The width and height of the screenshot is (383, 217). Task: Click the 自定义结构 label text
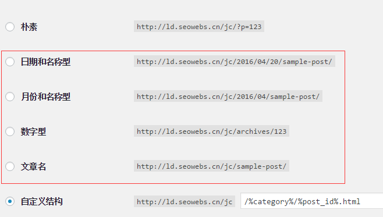click(x=41, y=201)
